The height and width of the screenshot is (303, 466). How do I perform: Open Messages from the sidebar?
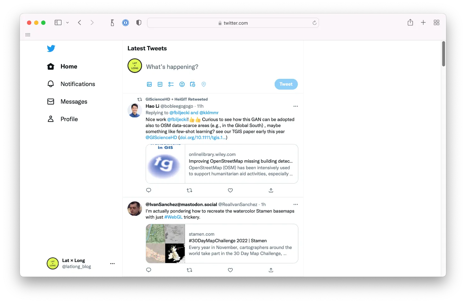74,102
